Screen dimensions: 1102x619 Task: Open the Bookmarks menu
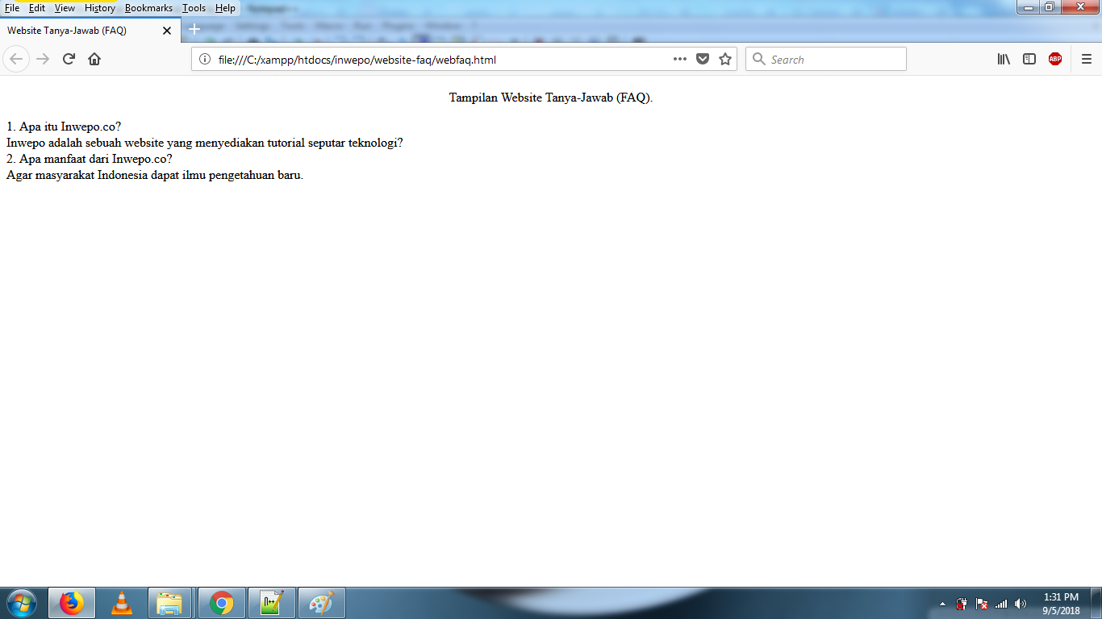[x=148, y=8]
